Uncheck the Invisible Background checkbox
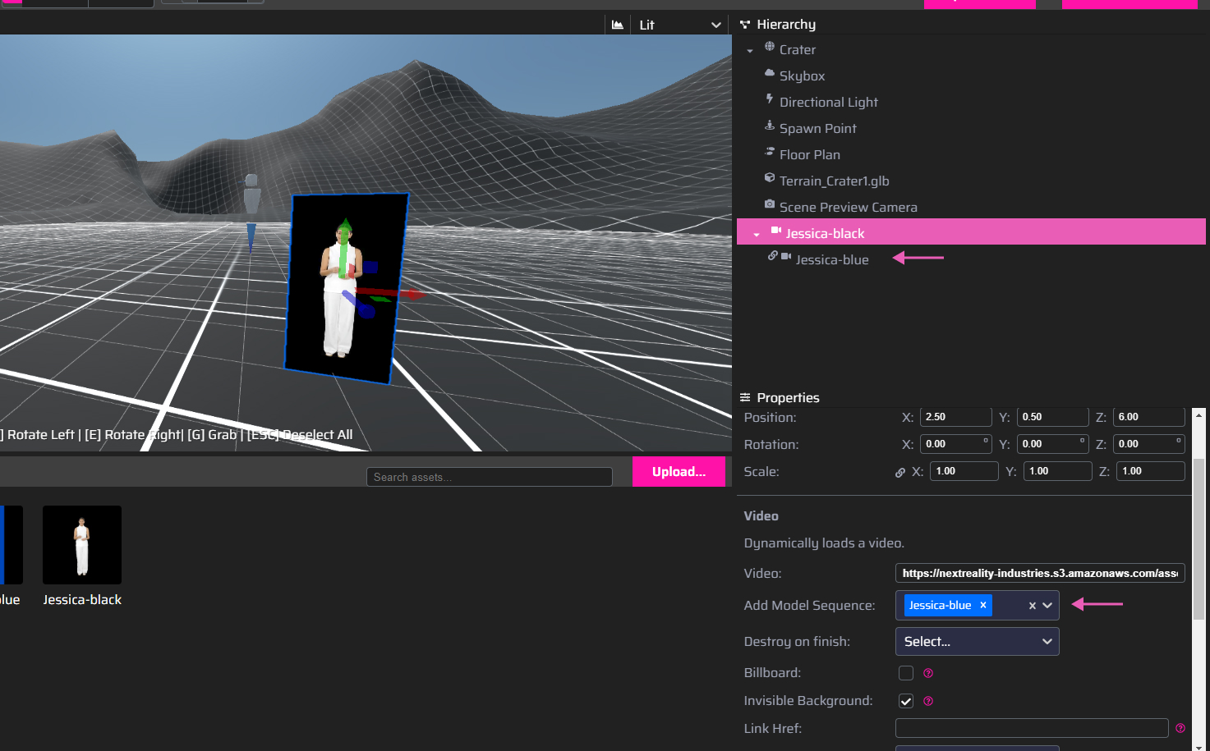The width and height of the screenshot is (1210, 751). tap(906, 701)
